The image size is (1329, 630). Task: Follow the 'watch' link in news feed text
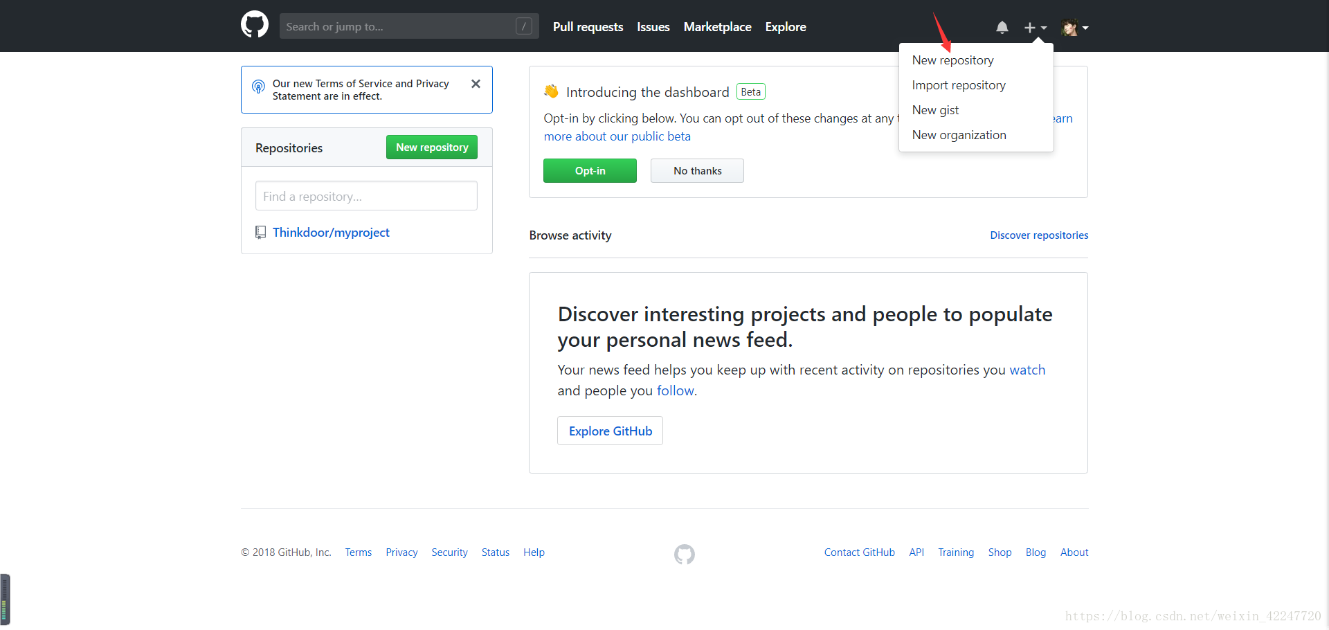1027,370
